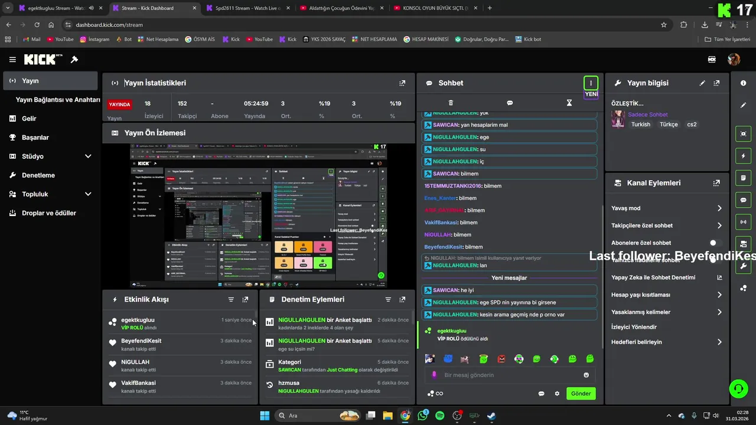Toggle the lightning activity widget in right sidebar

click(x=743, y=156)
